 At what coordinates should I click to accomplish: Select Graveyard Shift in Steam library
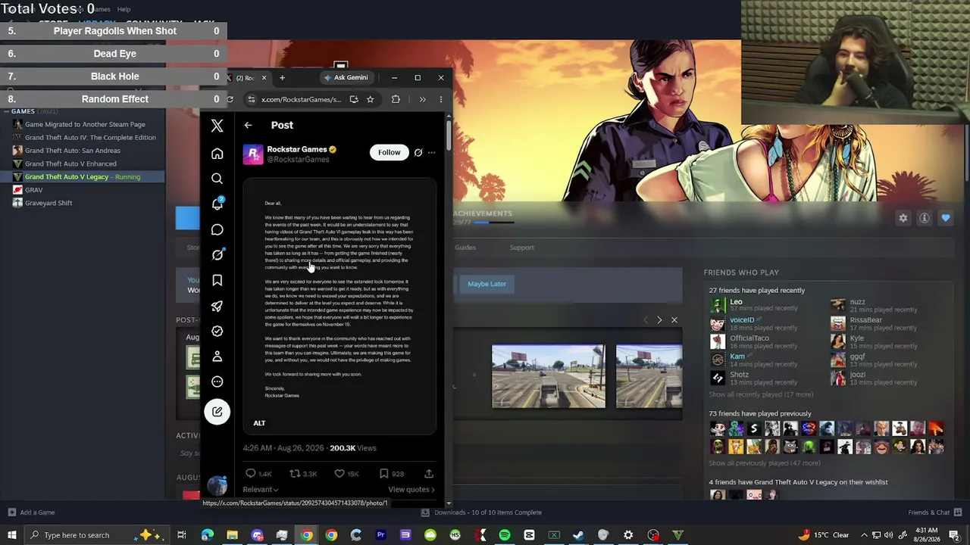tap(48, 203)
